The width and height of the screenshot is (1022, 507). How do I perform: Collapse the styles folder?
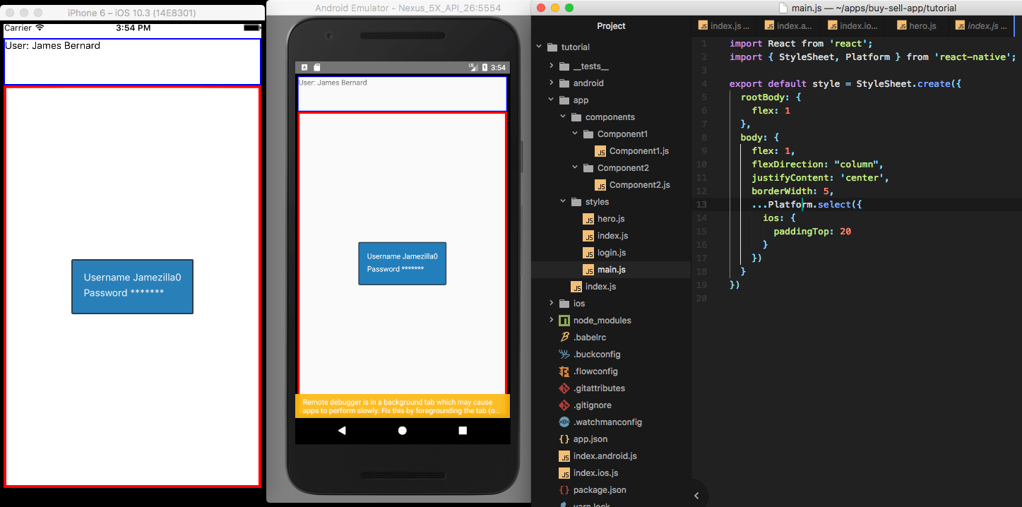pyautogui.click(x=563, y=202)
